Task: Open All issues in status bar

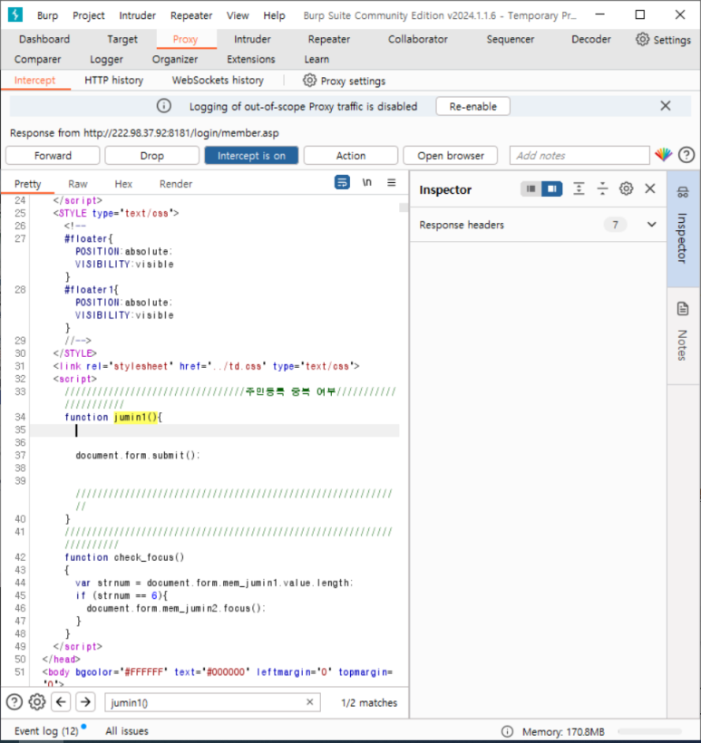Action: pos(127,731)
